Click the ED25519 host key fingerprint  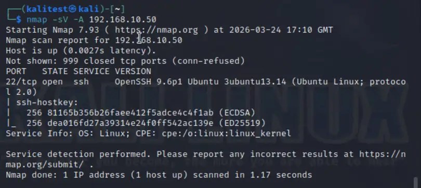point(130,123)
